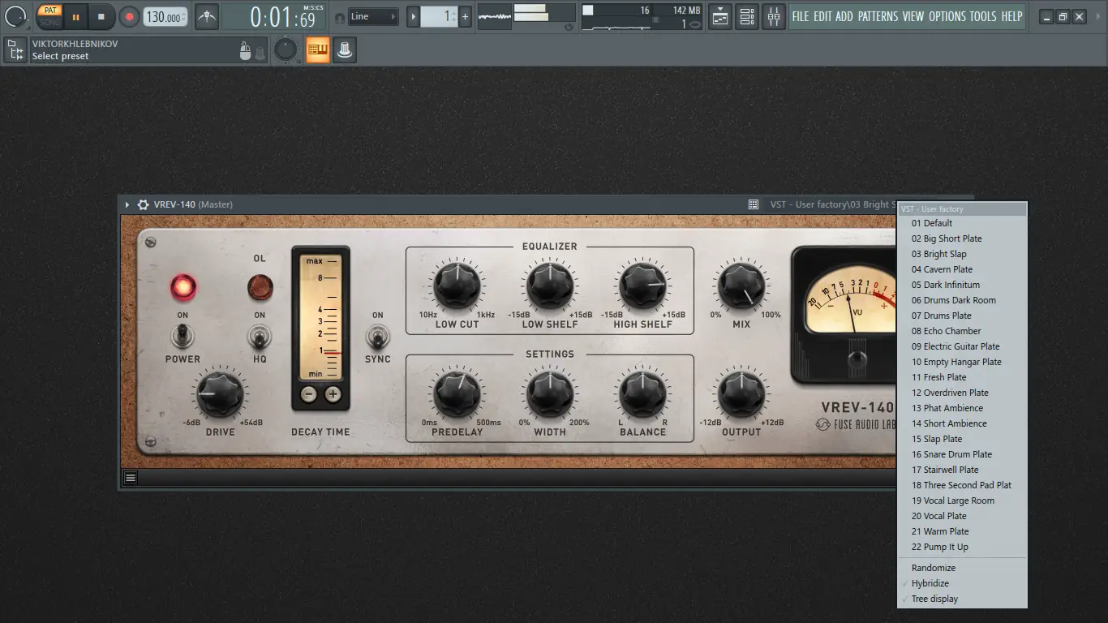Click the PREDELAY knob

(x=457, y=394)
